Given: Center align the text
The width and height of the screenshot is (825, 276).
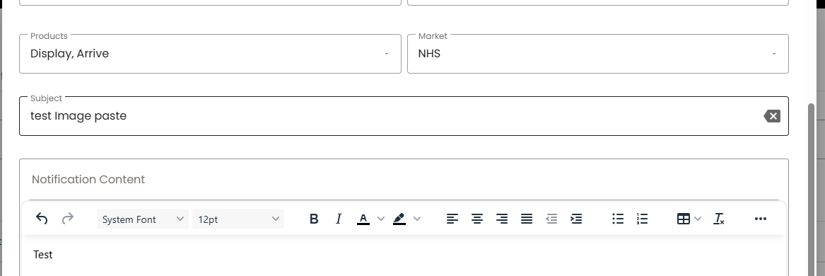Looking at the screenshot, I should click(x=476, y=219).
